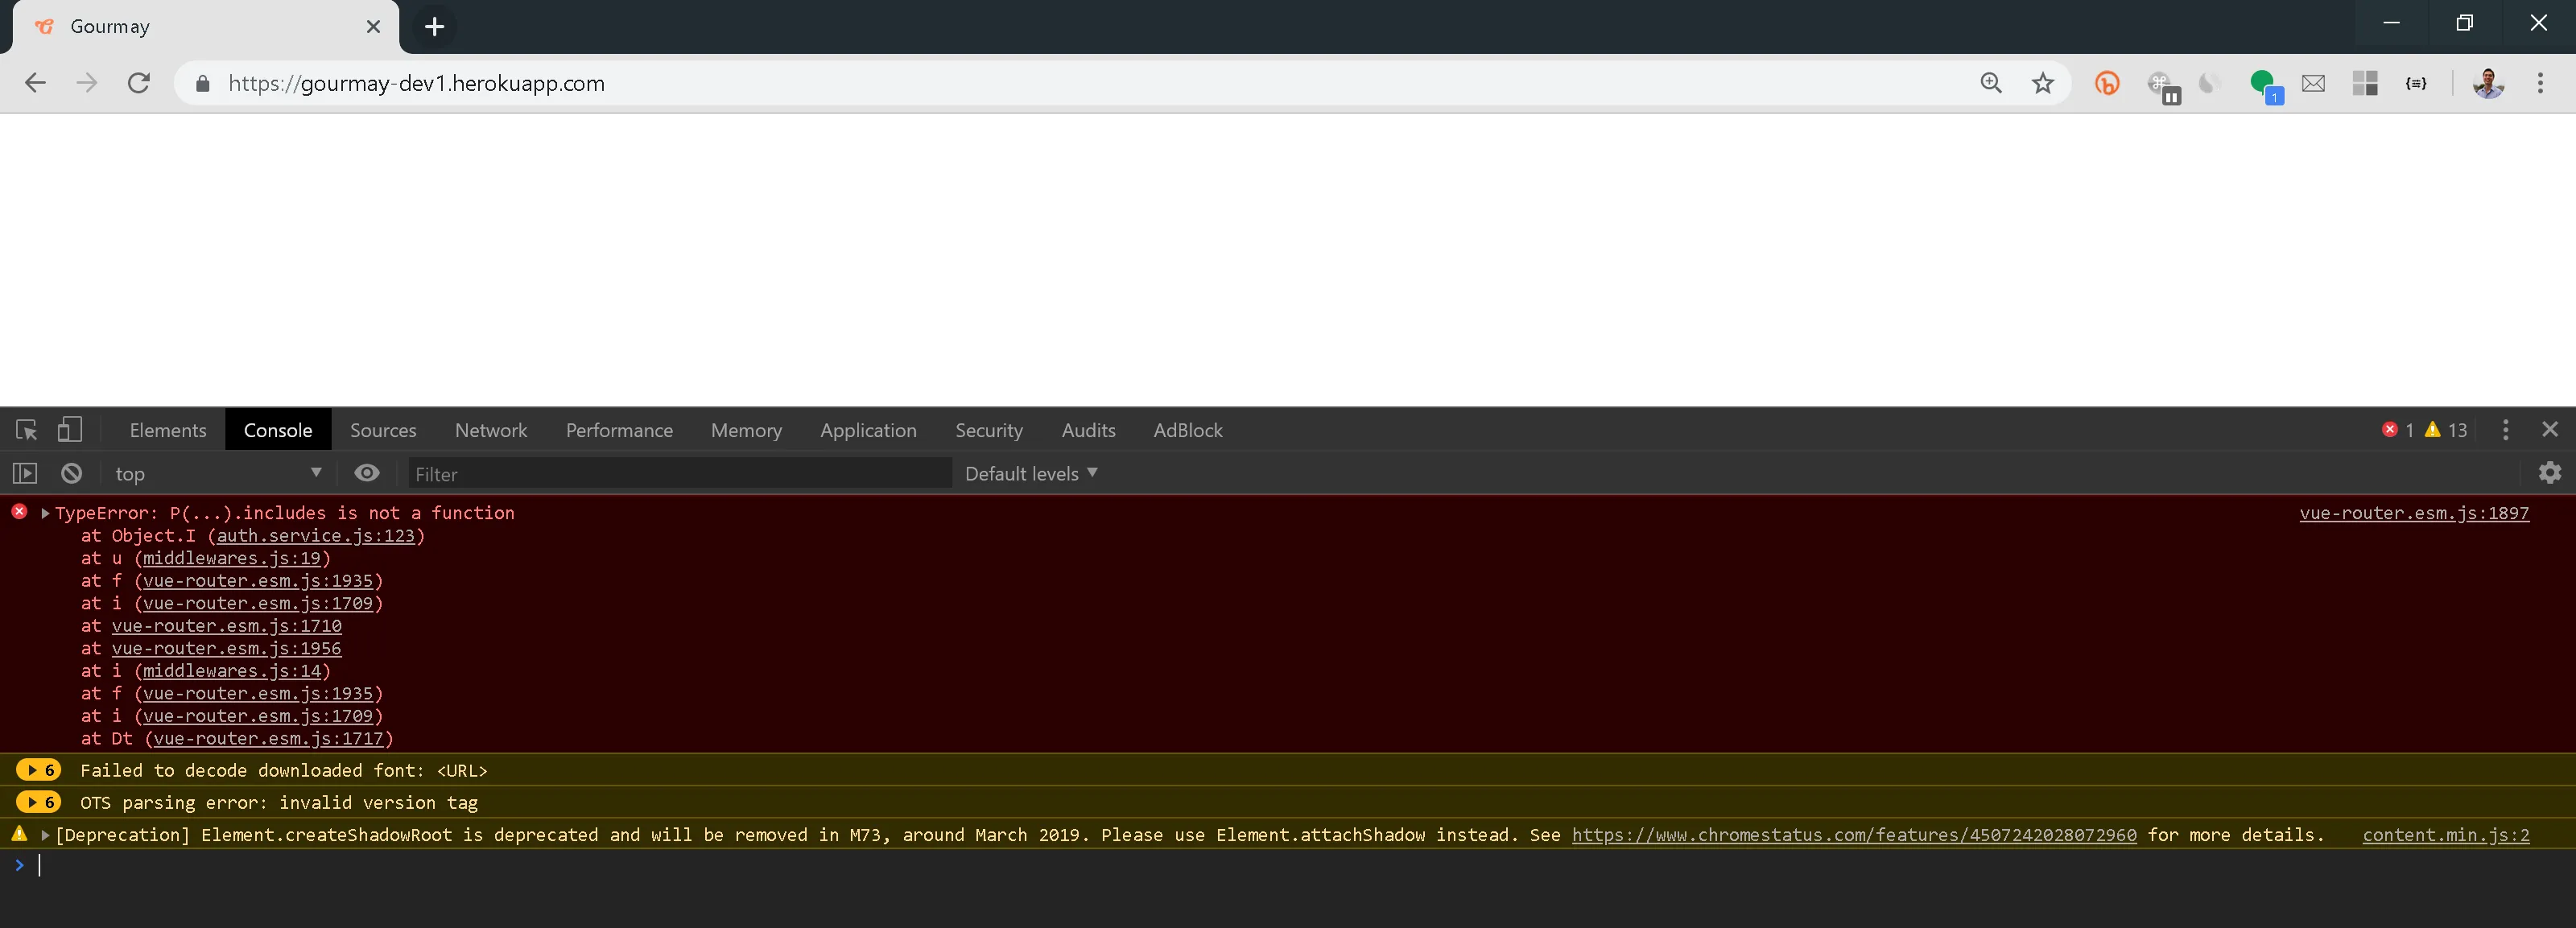Viewport: 2576px width, 928px height.
Task: Switch to the Elements tab
Action: tap(168, 430)
